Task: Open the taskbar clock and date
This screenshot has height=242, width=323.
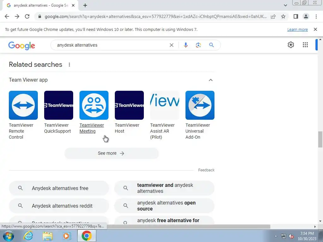Action: 307,236
